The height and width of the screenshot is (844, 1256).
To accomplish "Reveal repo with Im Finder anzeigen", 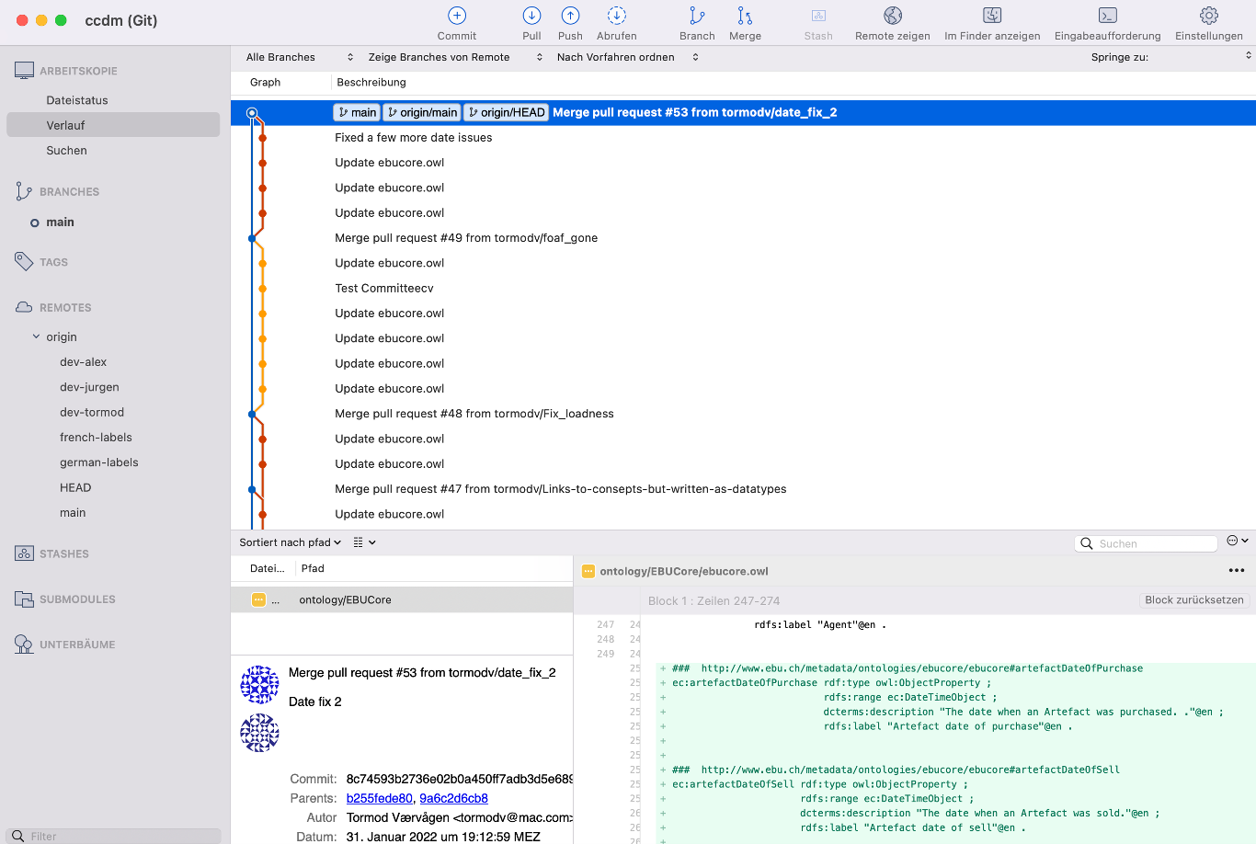I will coord(992,16).
